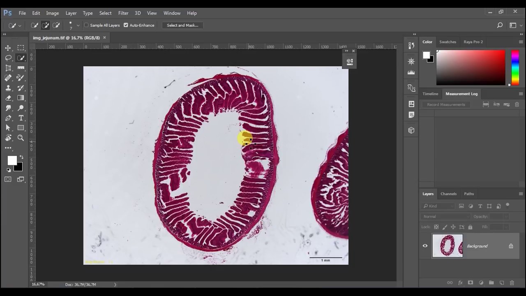The image size is (526, 296).
Task: Create new fill or adjustment layer
Action: 481,283
